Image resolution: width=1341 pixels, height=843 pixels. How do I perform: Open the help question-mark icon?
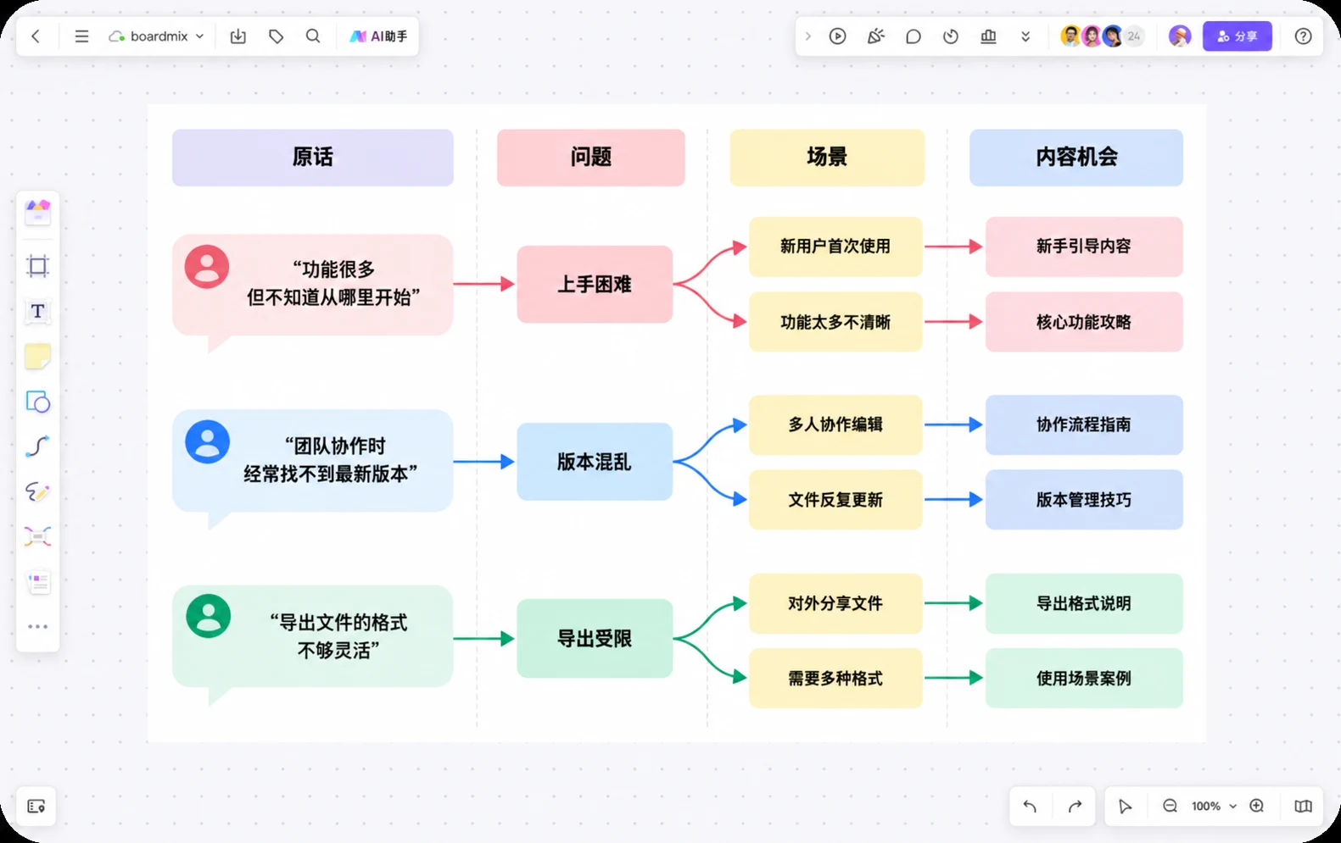(x=1304, y=36)
